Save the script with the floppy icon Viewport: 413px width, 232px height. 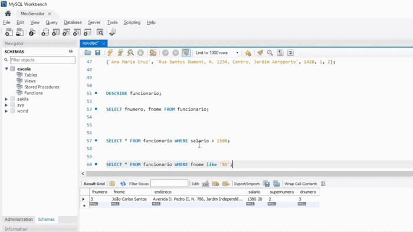click(x=98, y=52)
